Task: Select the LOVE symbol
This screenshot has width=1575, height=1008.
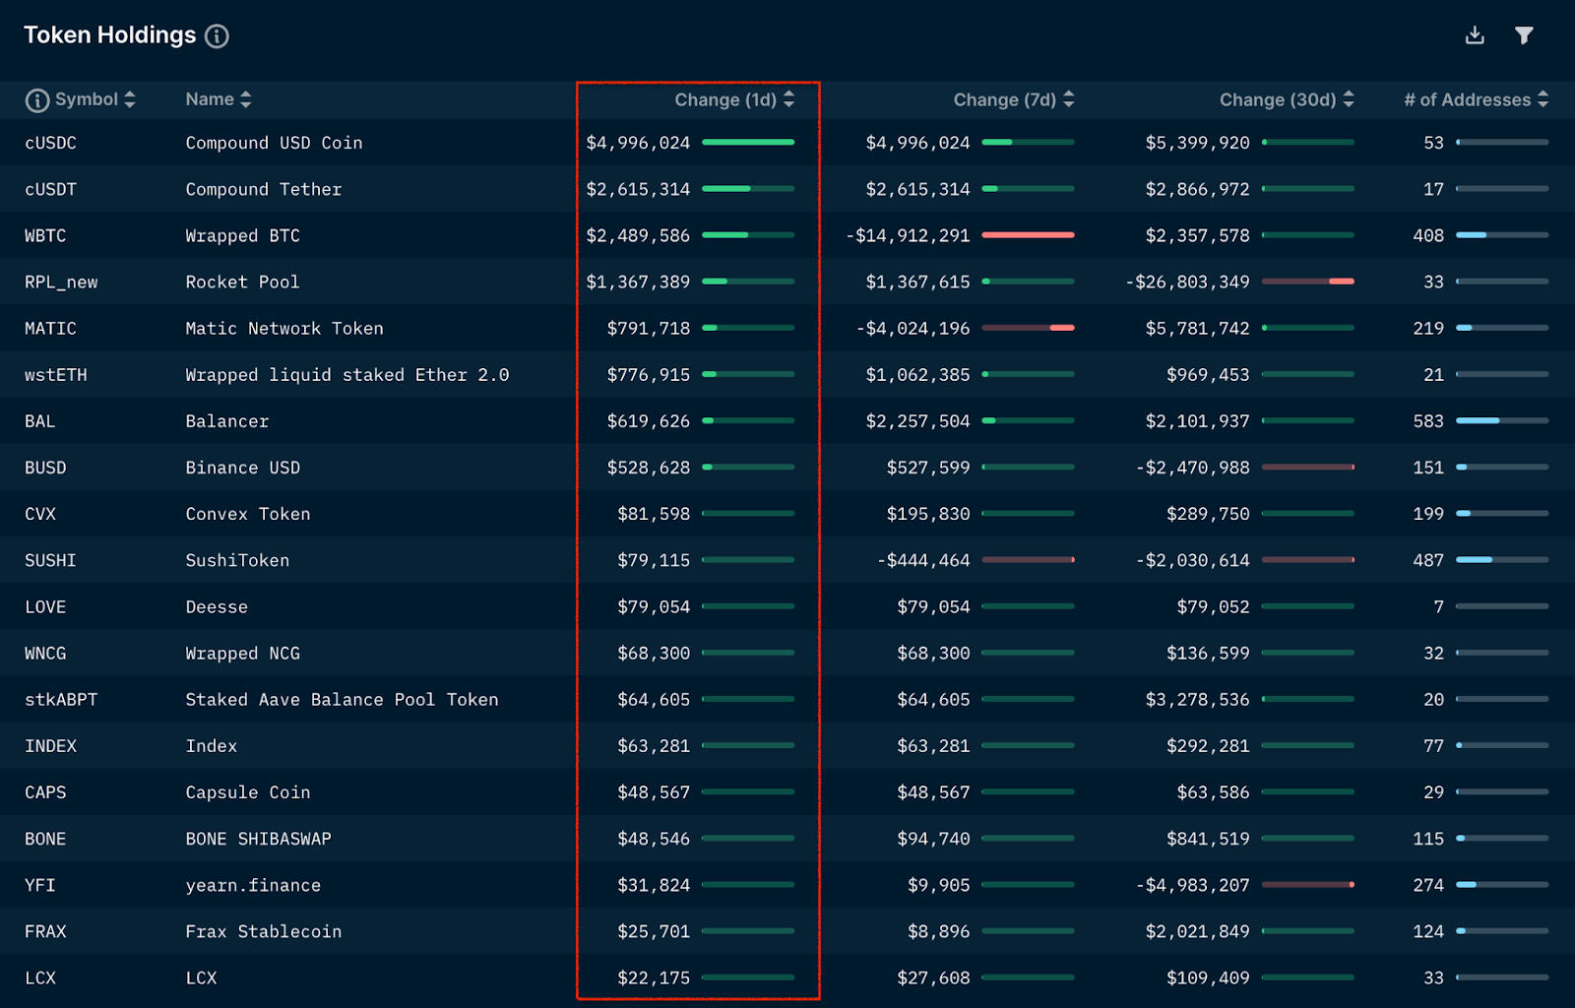Action: point(45,607)
